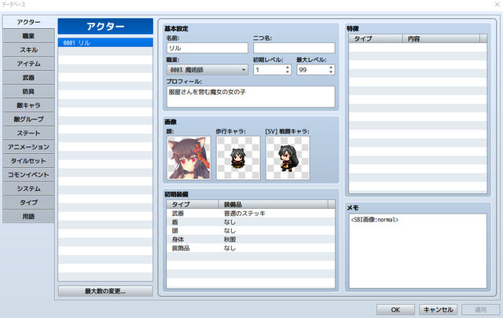Increase the 初期レベル value

(288, 68)
